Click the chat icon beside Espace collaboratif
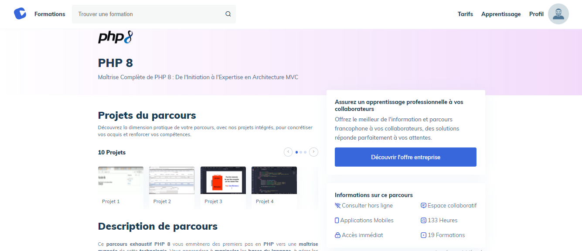Viewport: 582px width, 251px height. (423, 206)
